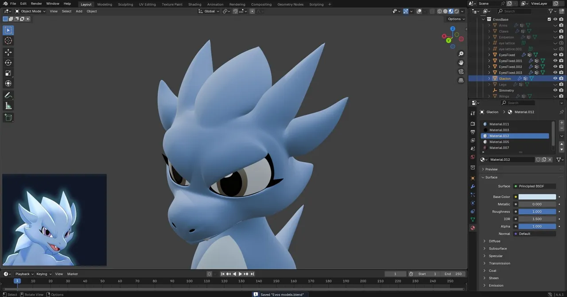Select the Annotate tool

coord(8,95)
